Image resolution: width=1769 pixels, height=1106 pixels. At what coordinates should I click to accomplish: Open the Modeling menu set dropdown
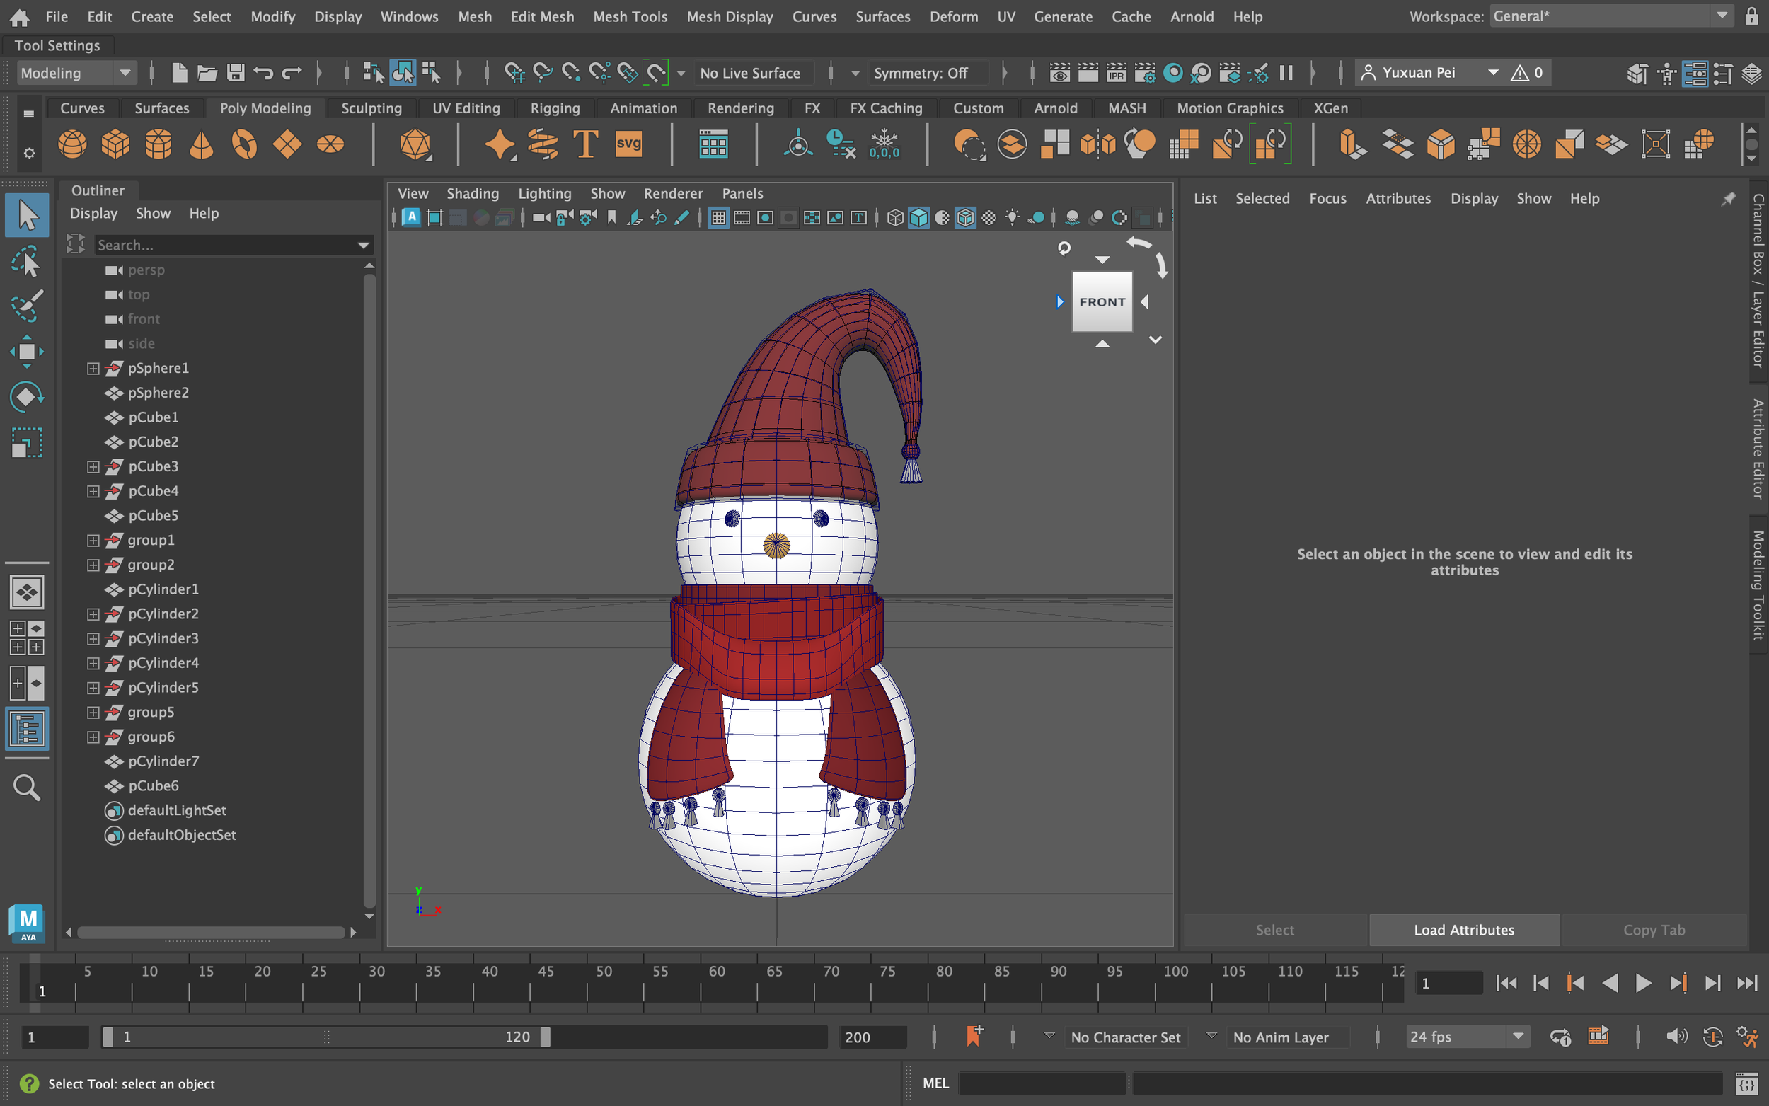pos(125,72)
